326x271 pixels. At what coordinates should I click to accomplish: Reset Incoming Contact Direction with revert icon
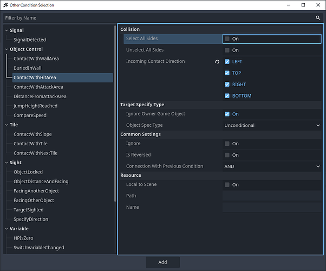coord(218,62)
